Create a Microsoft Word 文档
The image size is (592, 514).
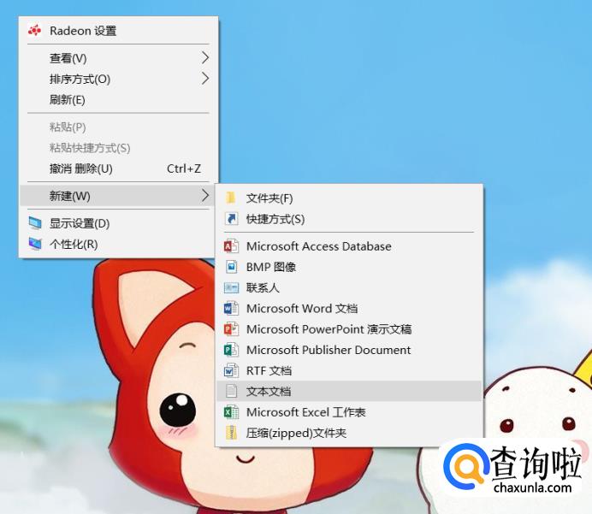[x=349, y=309]
